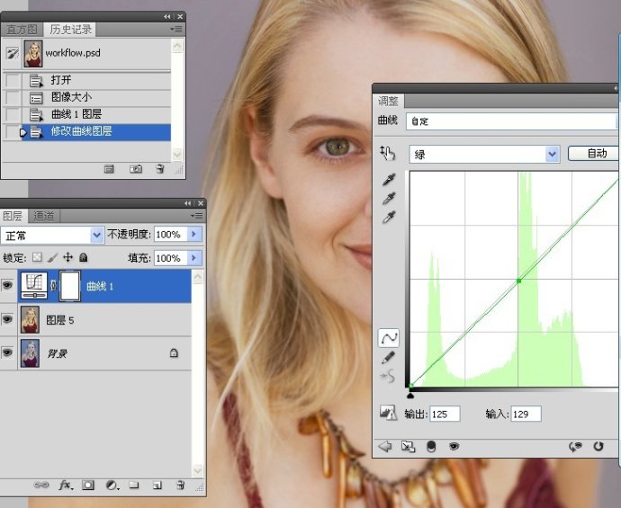Open the blend mode dropdown showing 正常
The width and height of the screenshot is (621, 508).
pos(52,236)
